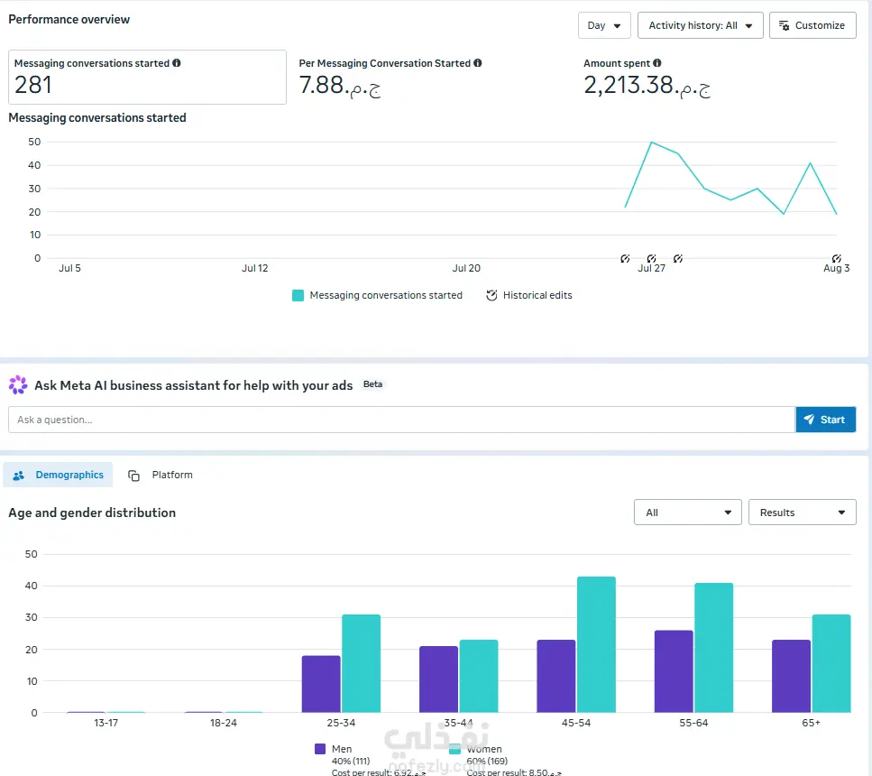
Task: Expand the Activity history: All dropdown
Action: coord(700,25)
